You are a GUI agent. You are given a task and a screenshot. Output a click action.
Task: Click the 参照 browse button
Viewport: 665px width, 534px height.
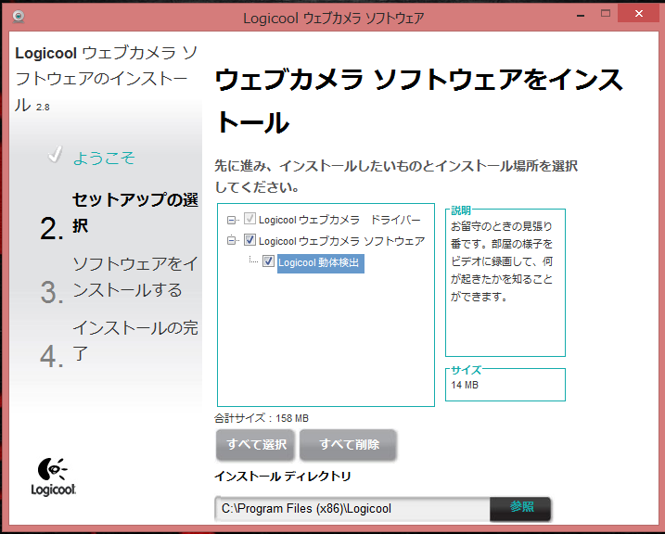tap(521, 508)
